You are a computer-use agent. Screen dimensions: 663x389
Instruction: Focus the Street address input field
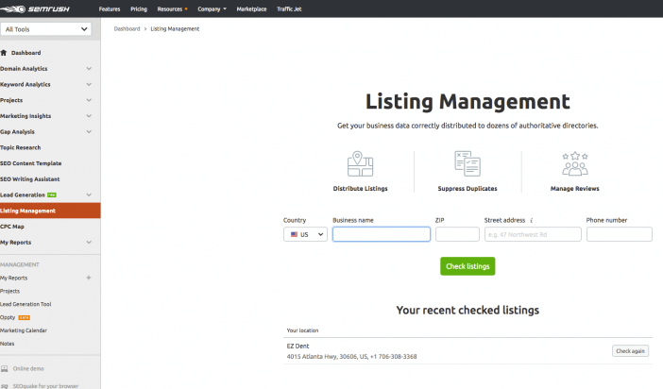[x=533, y=234]
